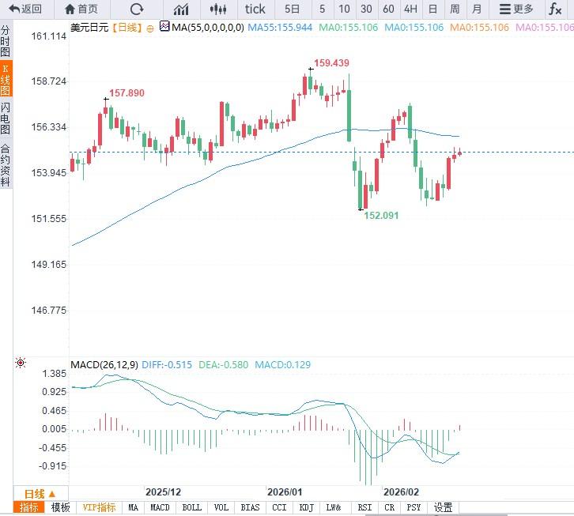
Task: Go to 首页 home page
Action: 81,9
